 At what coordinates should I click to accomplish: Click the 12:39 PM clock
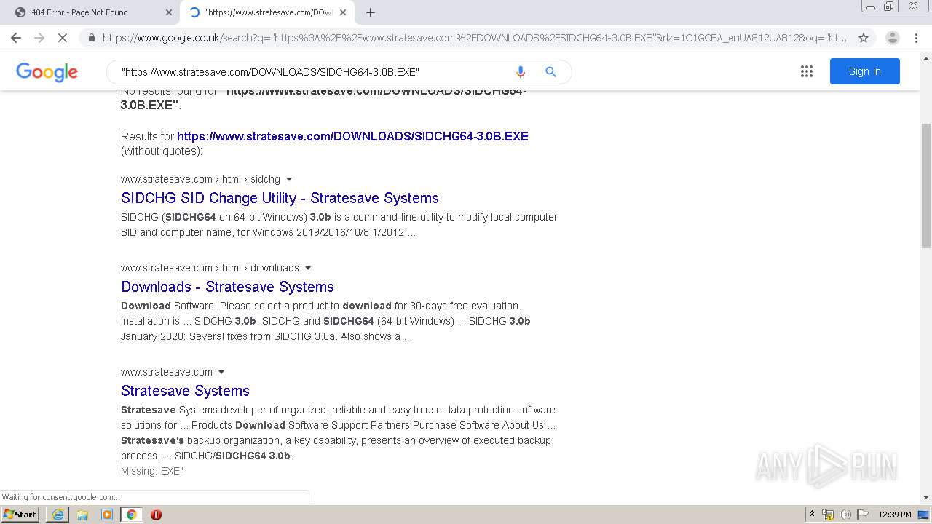coord(895,515)
